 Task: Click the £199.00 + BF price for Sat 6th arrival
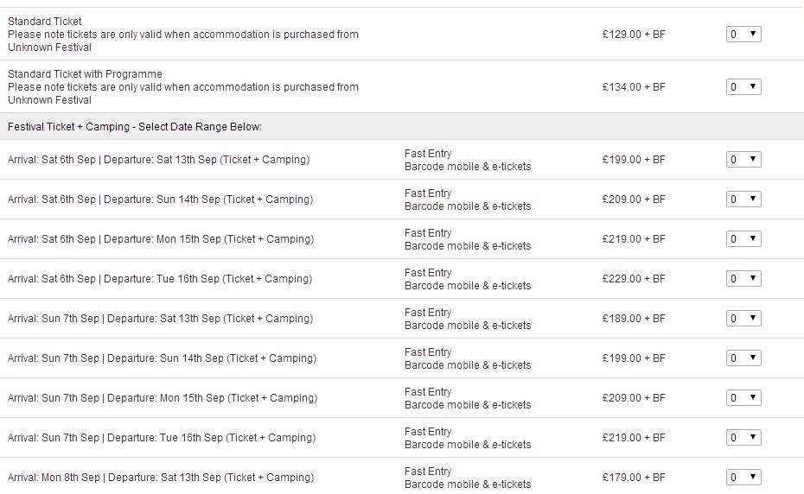point(634,160)
